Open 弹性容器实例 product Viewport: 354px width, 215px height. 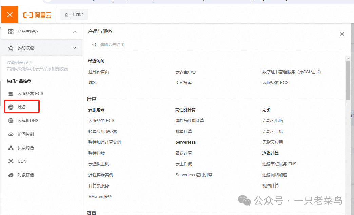click(x=101, y=175)
